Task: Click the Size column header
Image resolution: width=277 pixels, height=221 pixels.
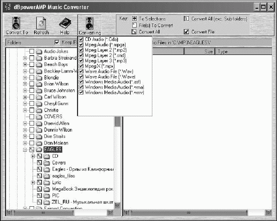Action: click(x=199, y=52)
